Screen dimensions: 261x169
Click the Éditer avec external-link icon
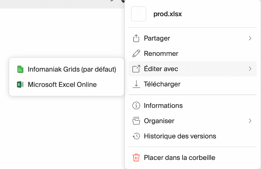[x=136, y=69]
